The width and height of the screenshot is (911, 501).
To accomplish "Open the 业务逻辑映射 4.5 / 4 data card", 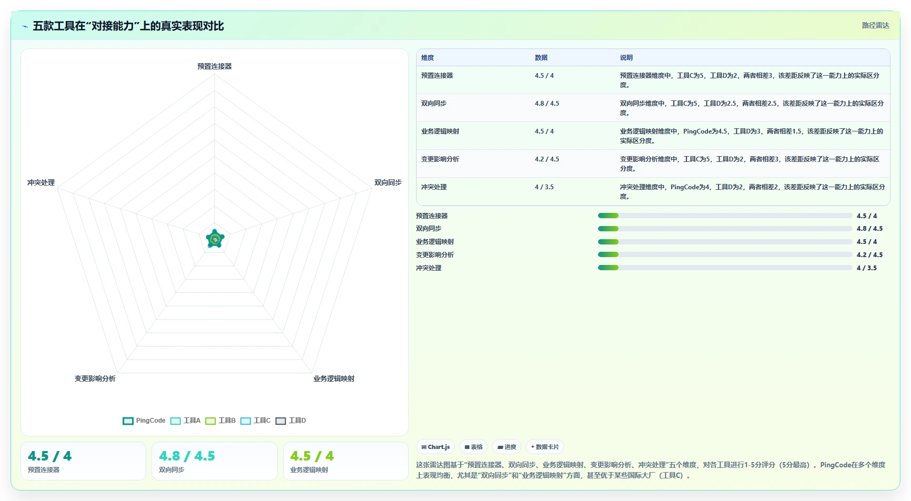I will (x=346, y=461).
